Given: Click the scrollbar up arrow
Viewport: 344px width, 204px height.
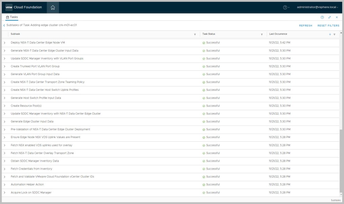Looking at the screenshot, I should pyautogui.click(x=341, y=33).
